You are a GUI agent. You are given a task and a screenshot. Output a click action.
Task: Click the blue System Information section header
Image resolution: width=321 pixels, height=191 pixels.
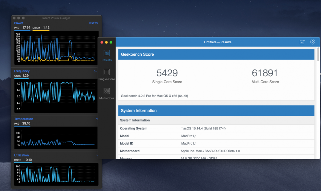coord(216,111)
